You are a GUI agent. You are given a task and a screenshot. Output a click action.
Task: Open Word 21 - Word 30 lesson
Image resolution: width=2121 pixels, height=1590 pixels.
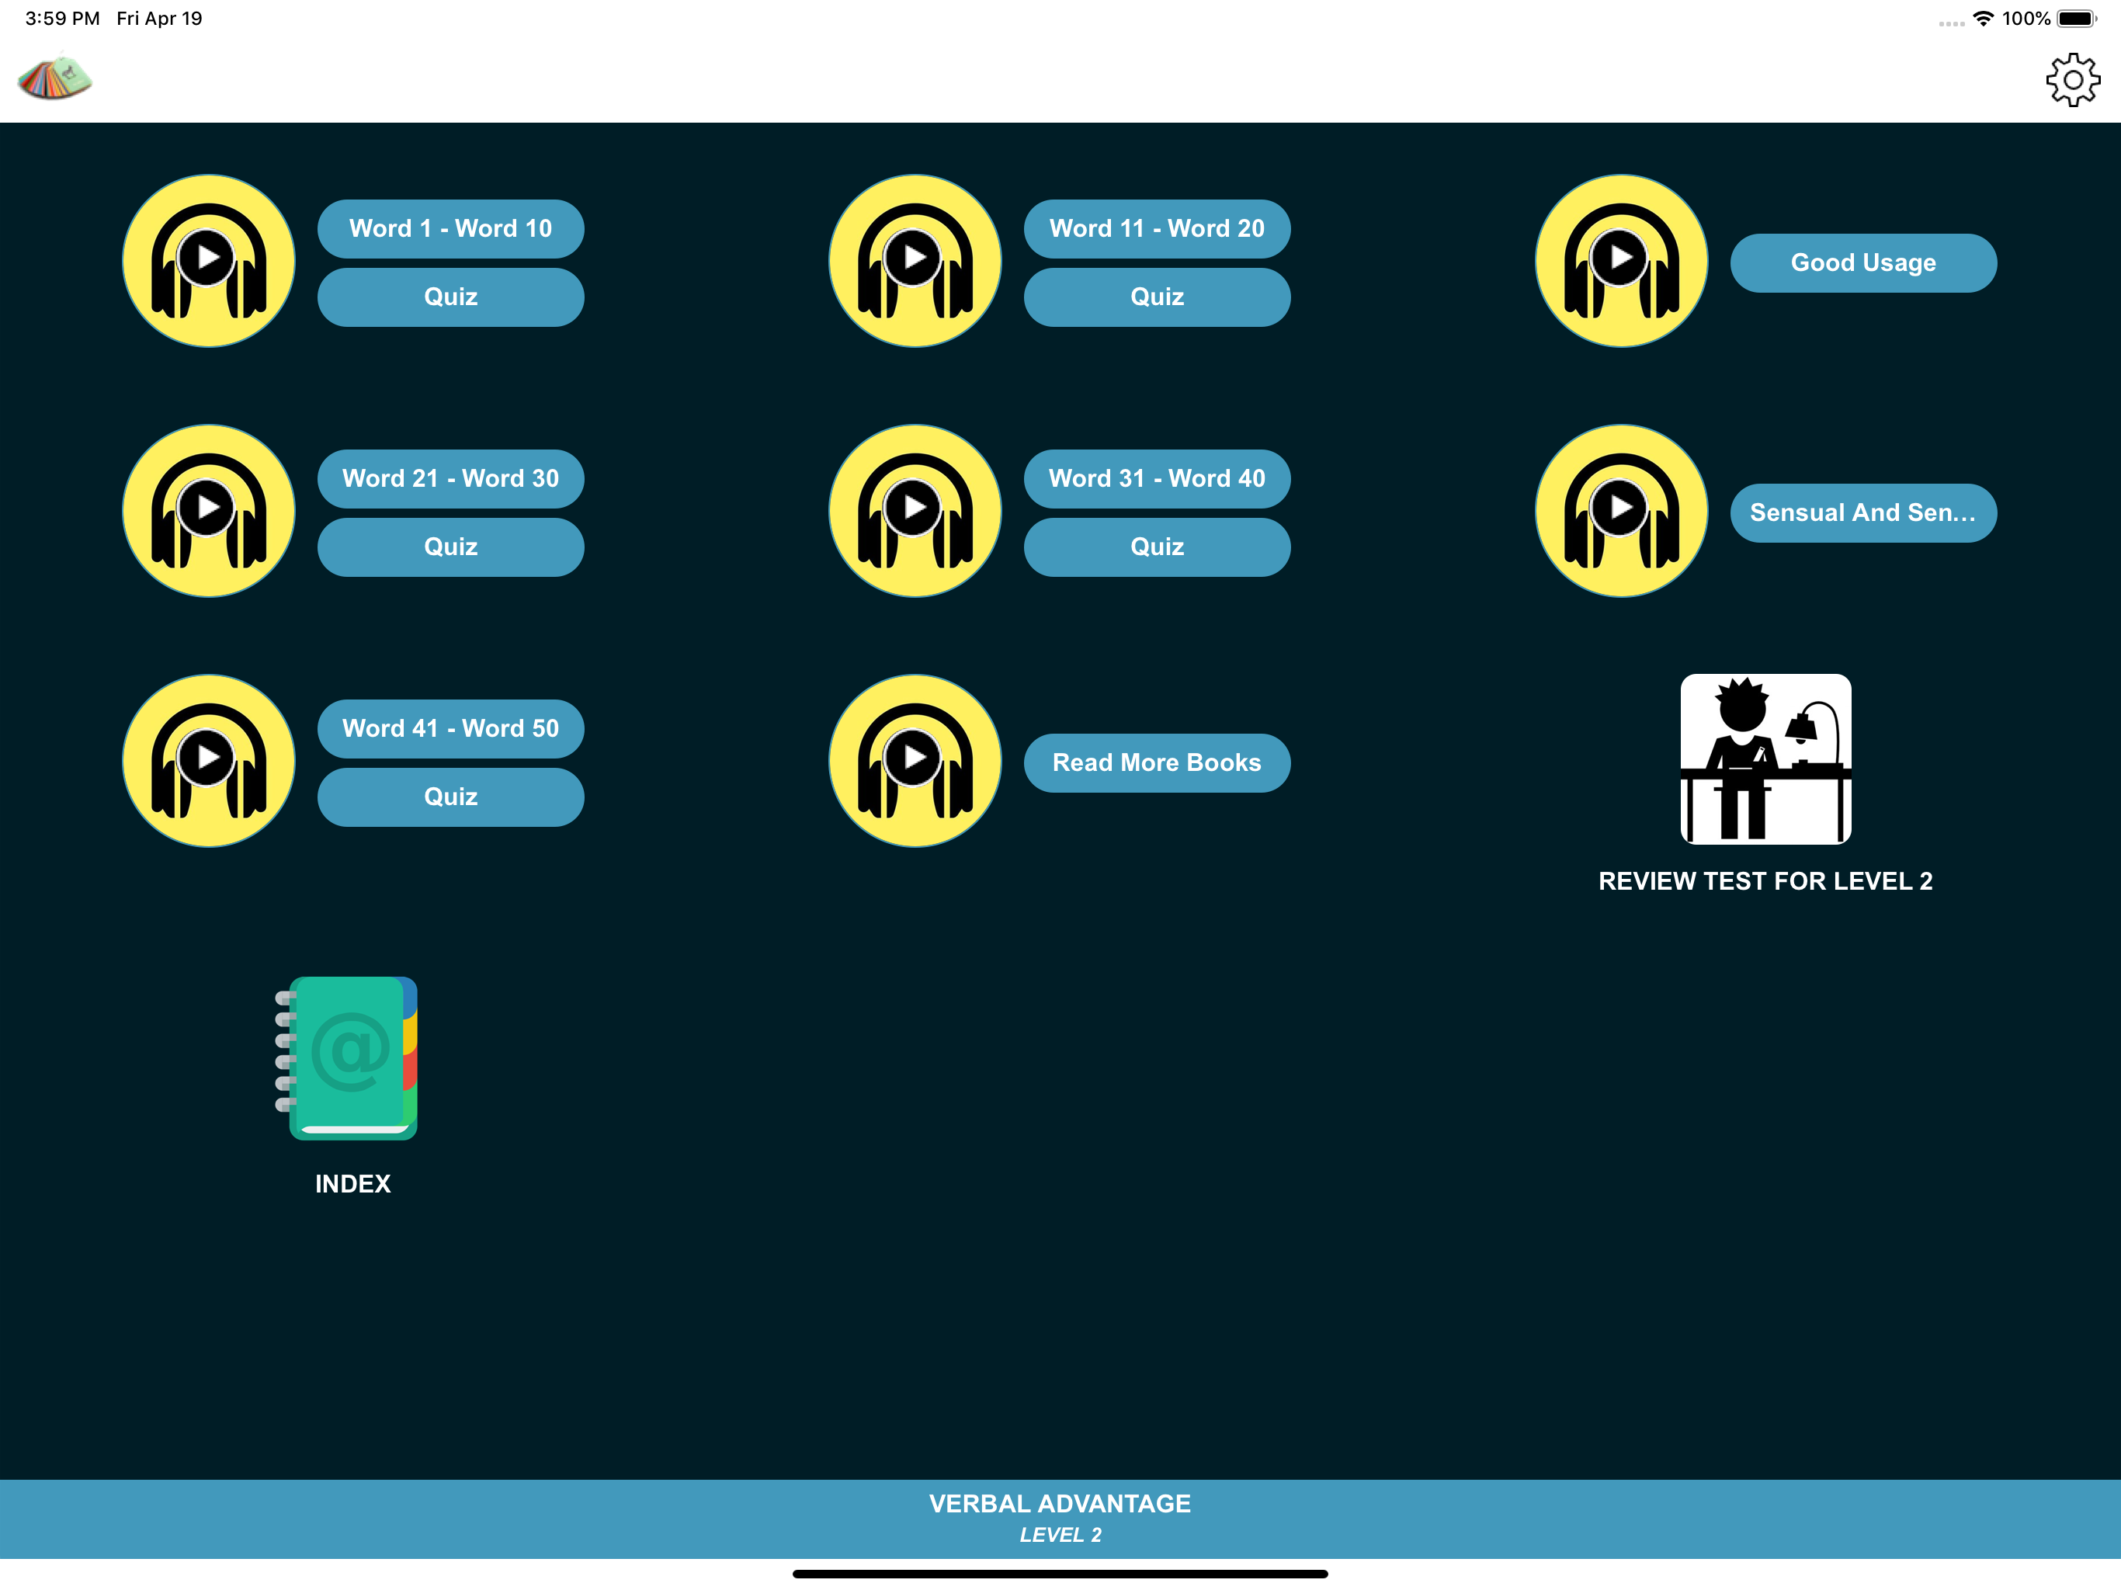[x=450, y=478]
